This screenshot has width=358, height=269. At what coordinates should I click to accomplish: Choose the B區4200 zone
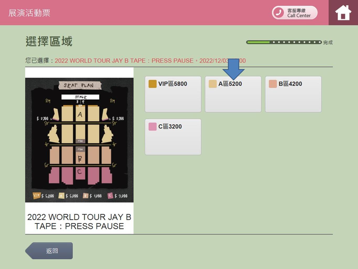pyautogui.click(x=293, y=94)
